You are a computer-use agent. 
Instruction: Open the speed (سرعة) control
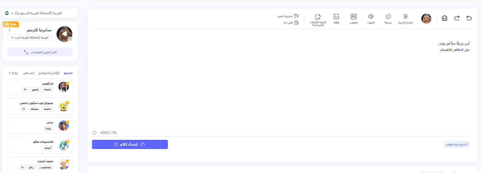(x=388, y=19)
